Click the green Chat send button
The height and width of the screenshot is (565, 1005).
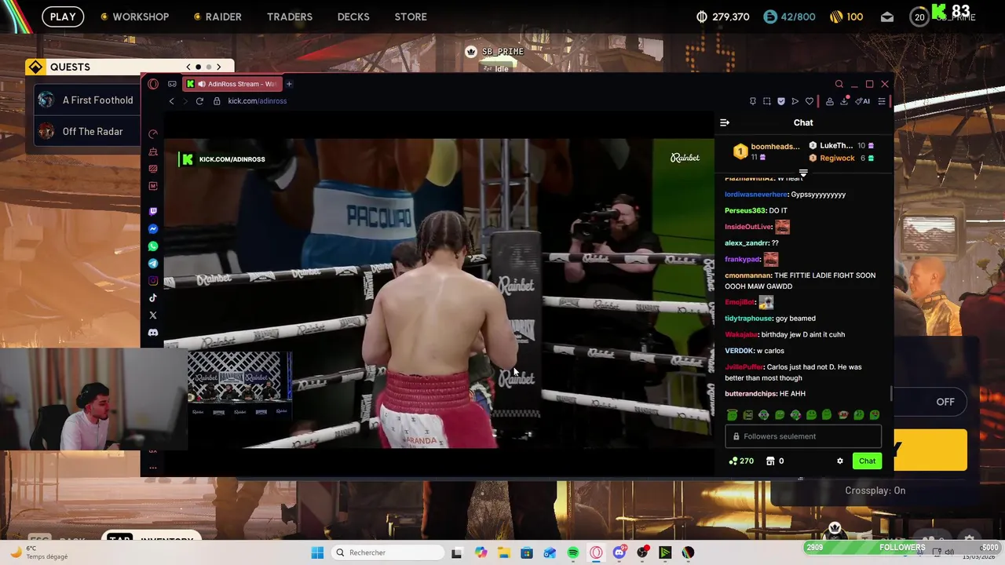[x=867, y=461]
